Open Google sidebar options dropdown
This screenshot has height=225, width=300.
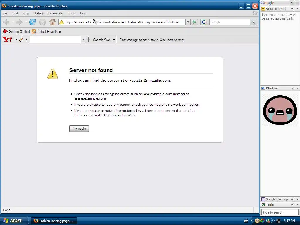tap(292, 3)
